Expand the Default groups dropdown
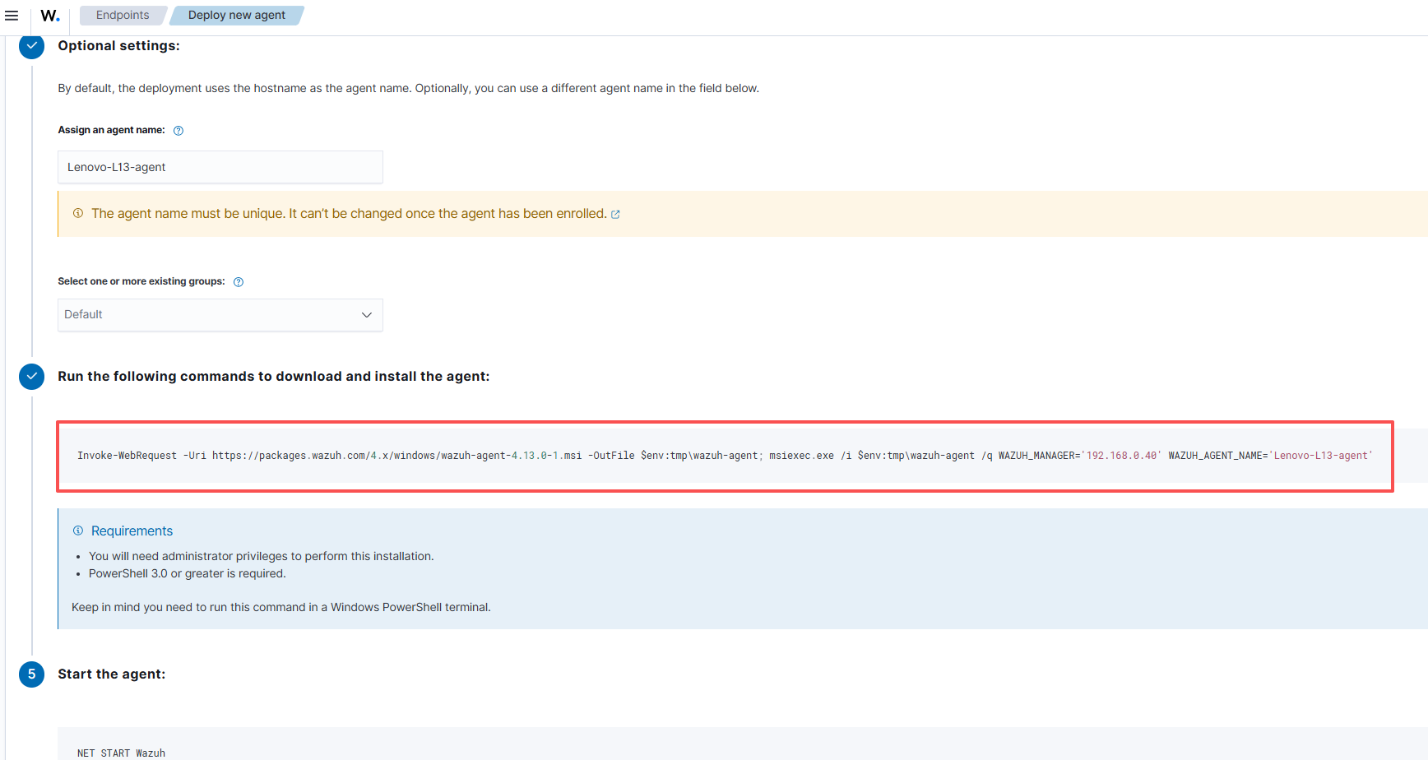Viewport: 1428px width, 760px height. coord(220,315)
